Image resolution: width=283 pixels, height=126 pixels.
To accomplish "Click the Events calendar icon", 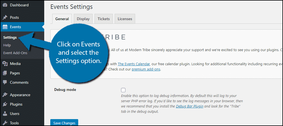I will 5,27.
